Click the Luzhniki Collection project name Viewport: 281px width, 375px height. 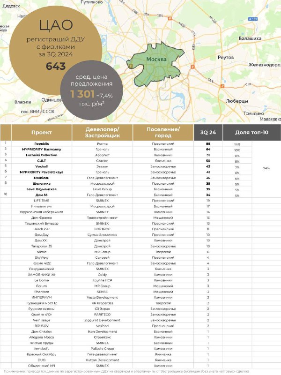point(42,155)
